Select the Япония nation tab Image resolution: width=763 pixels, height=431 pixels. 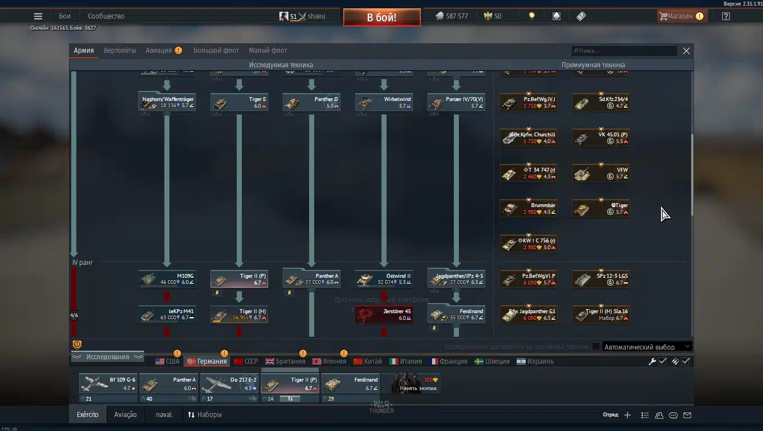pyautogui.click(x=329, y=361)
